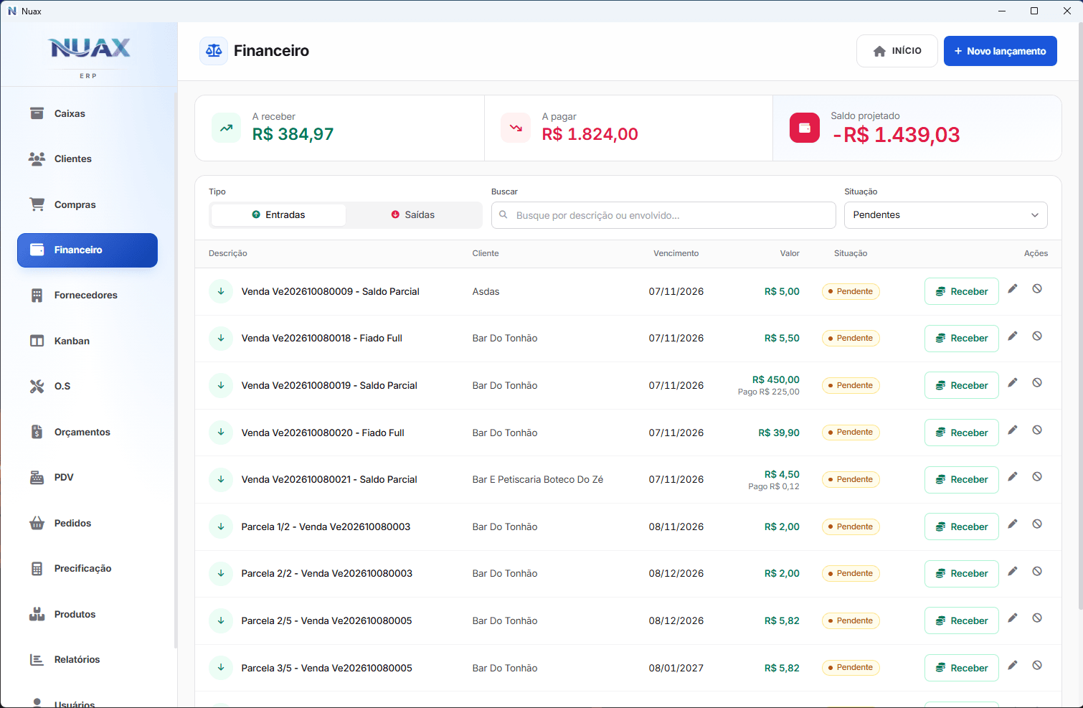Open Compras from the sidebar

(88, 204)
